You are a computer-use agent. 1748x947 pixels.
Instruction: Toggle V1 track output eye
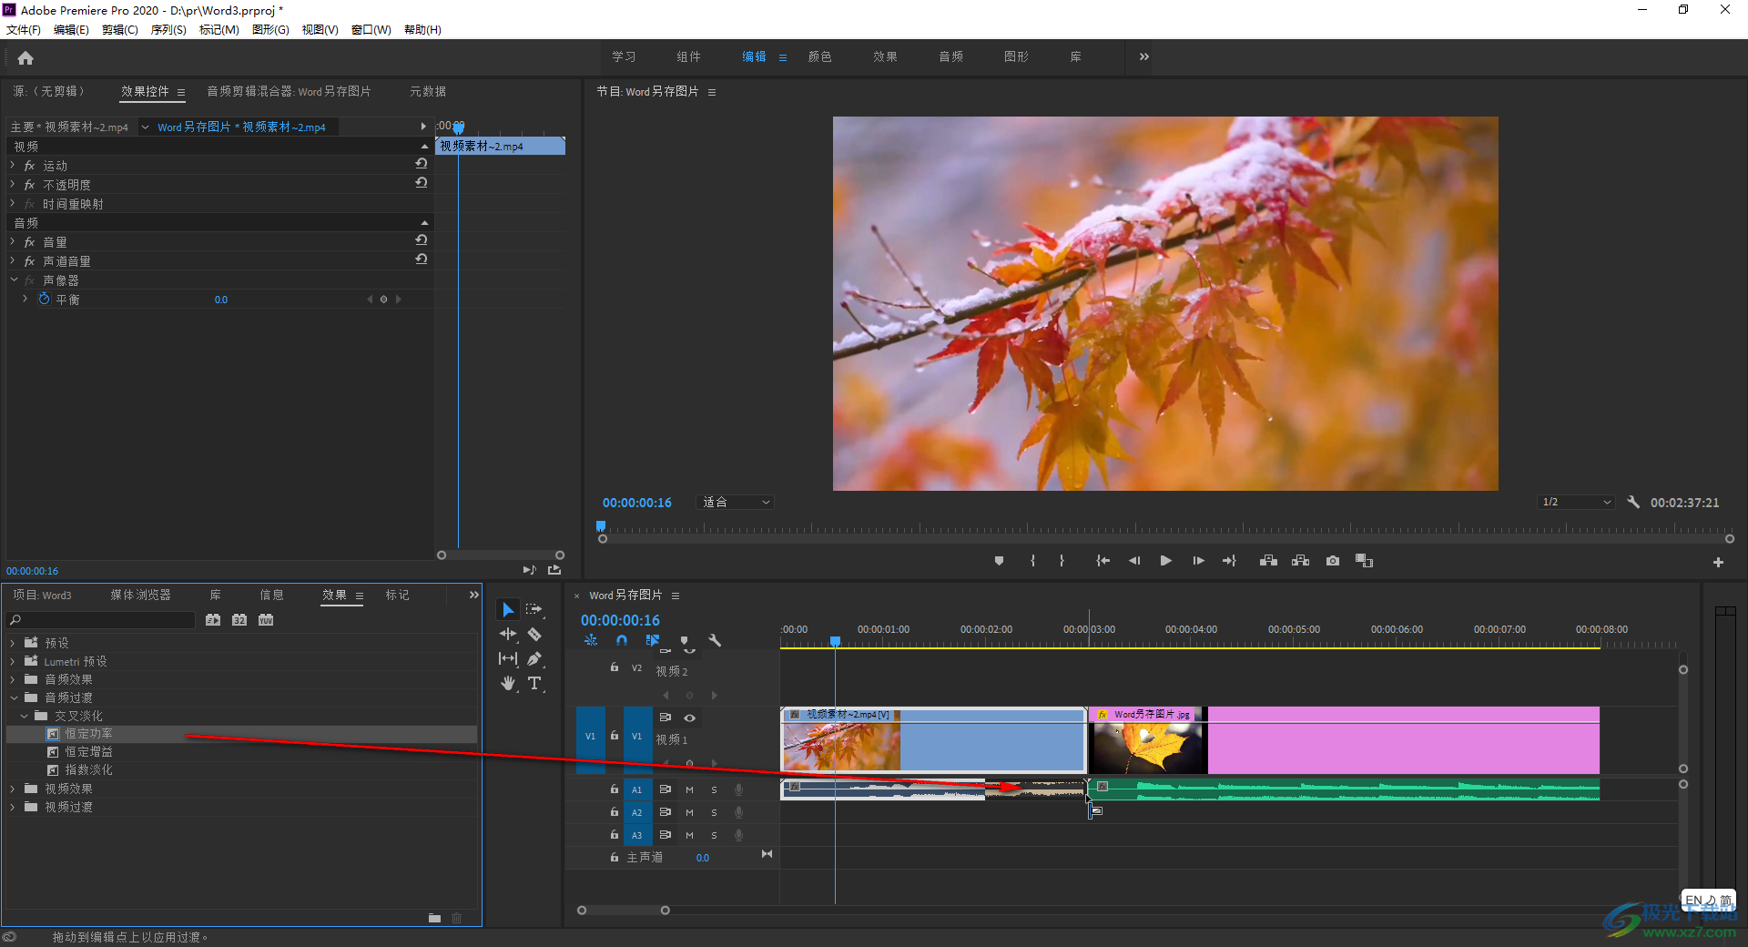coord(689,718)
